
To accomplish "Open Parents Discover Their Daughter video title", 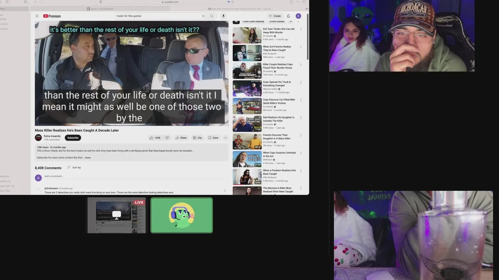I will click(x=277, y=136).
